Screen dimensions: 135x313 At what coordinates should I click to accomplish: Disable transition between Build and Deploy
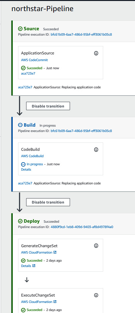click(48, 202)
